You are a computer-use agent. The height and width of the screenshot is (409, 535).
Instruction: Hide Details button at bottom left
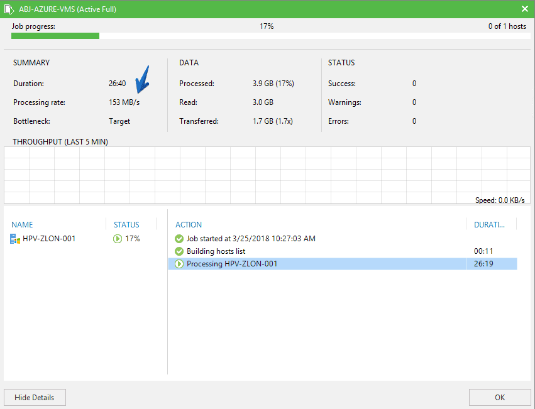(35, 398)
